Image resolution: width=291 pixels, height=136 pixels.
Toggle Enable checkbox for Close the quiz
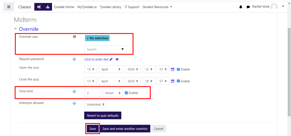point(178,81)
